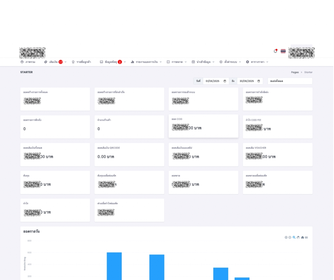Go to รายชื่อลูกค้า customer list
334x280 pixels.
81,62
